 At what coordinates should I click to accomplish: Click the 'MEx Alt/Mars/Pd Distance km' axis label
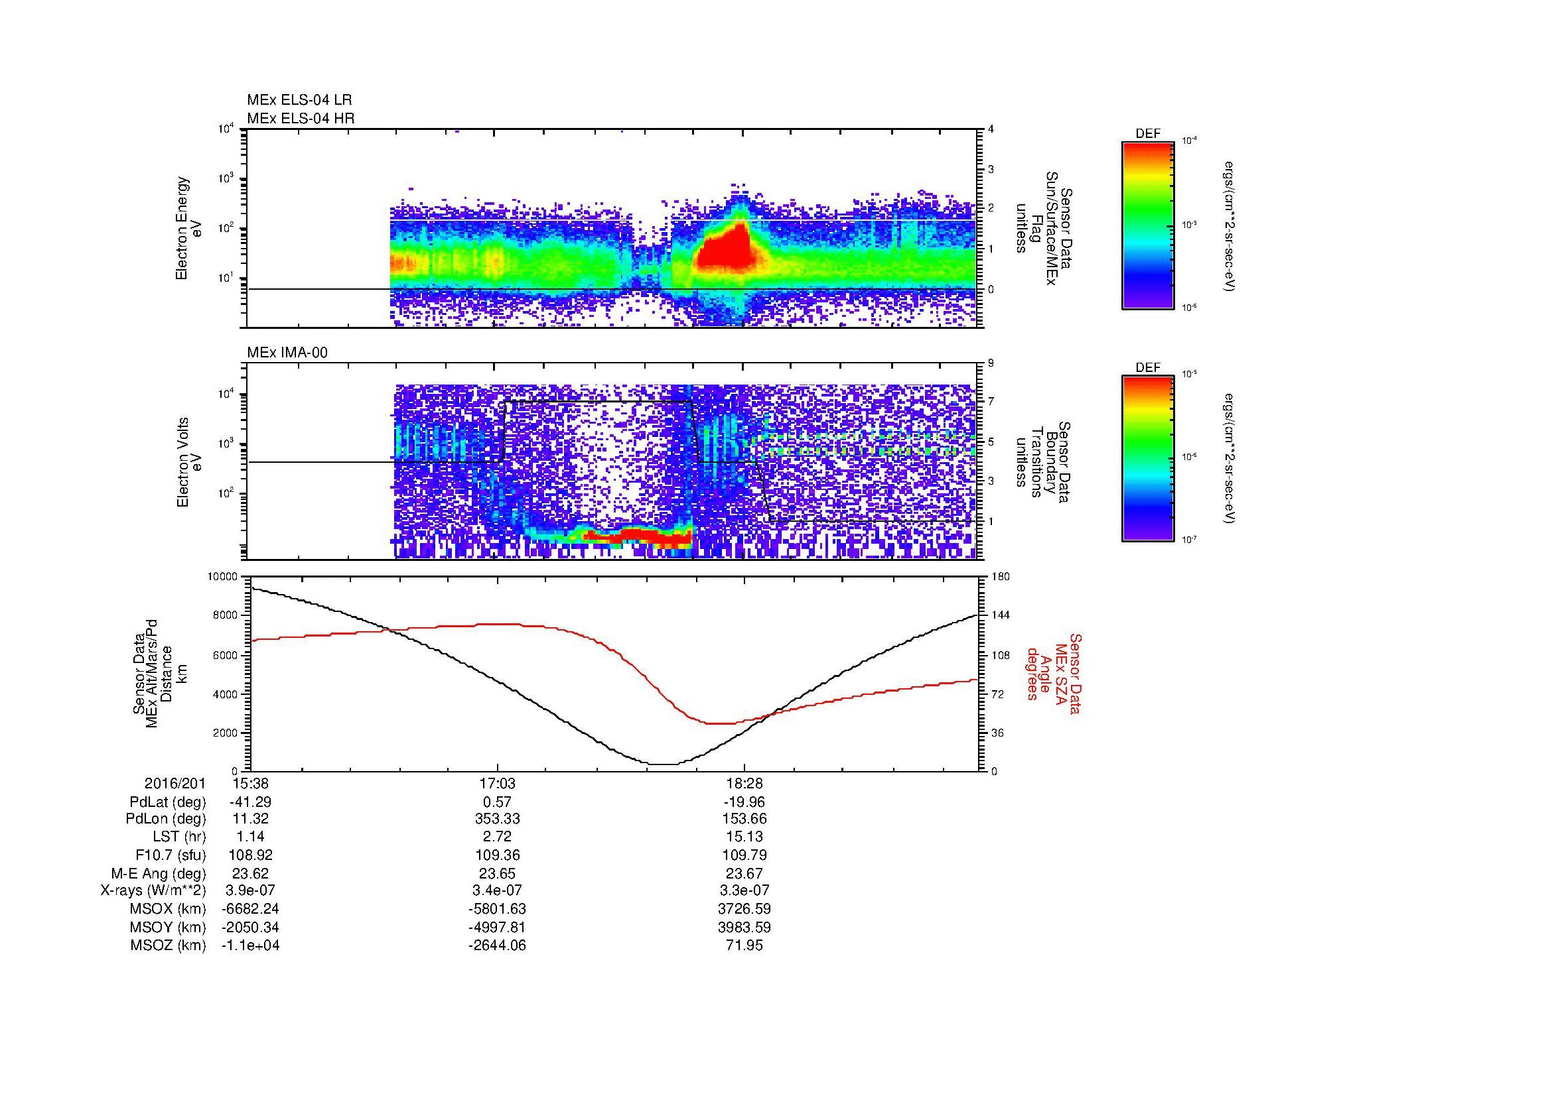[159, 674]
